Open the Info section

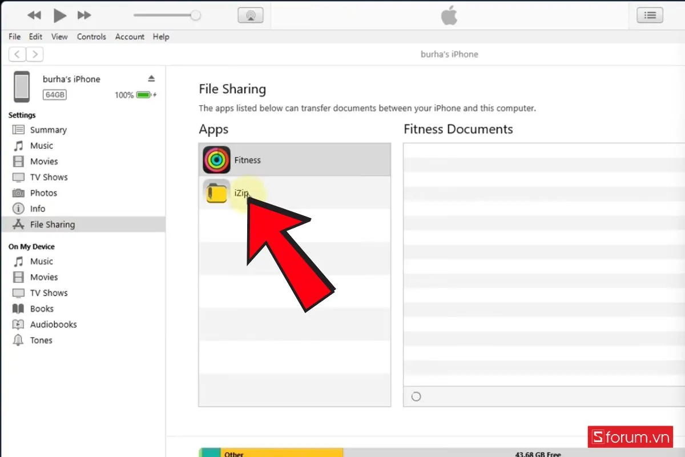(37, 209)
